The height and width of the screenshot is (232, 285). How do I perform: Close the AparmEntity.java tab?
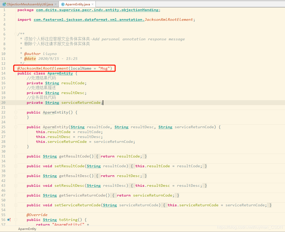point(92,4)
